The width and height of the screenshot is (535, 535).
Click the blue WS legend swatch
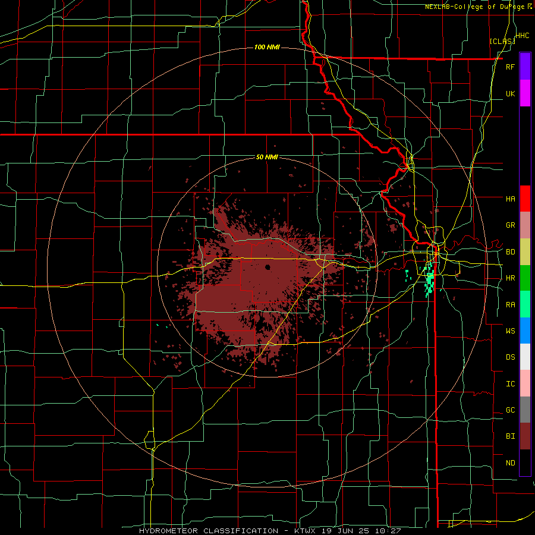525,331
